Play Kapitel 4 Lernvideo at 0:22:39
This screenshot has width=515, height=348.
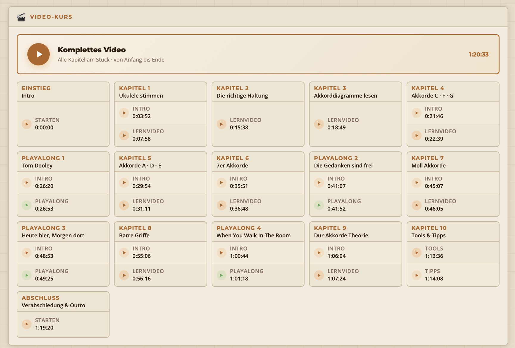(x=416, y=135)
